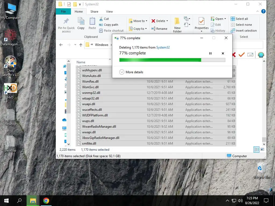Click the Name column header
Image resolution: width=275 pixels, height=206 pixels.
pos(81,62)
